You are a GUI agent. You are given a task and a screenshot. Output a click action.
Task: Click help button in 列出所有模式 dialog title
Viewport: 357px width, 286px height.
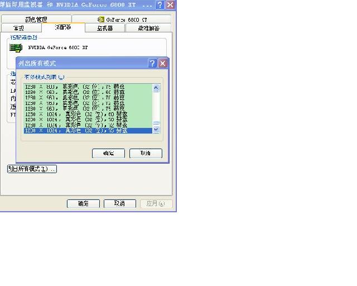pos(153,63)
